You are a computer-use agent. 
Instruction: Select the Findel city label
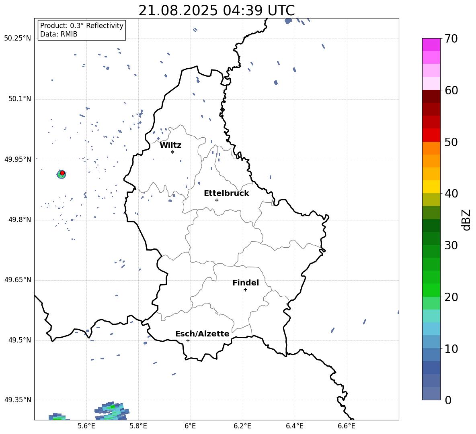click(x=246, y=283)
